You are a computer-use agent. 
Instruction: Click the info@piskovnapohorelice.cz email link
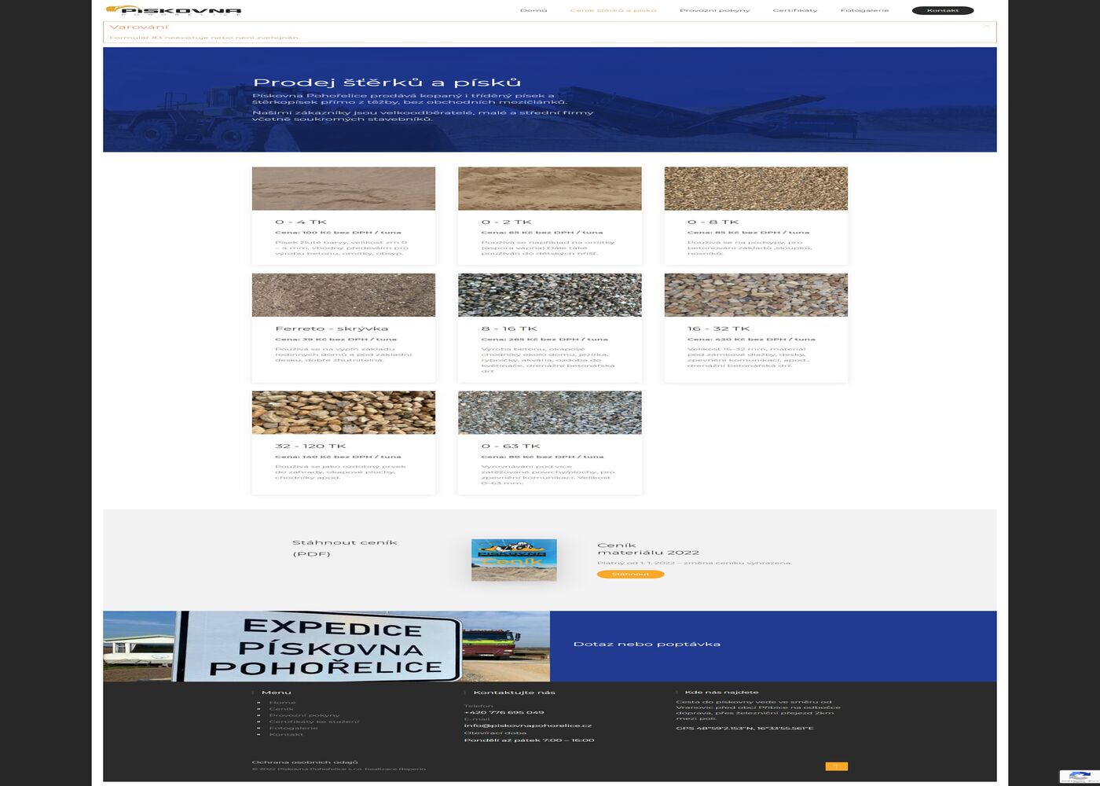pos(527,725)
